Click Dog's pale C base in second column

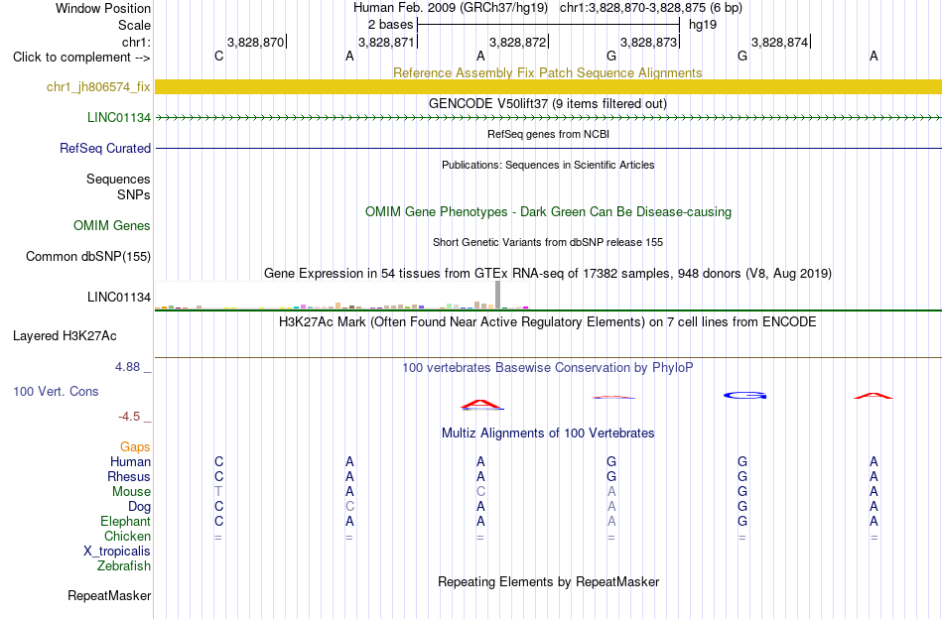[349, 507]
